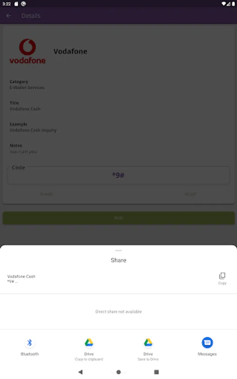Open recent apps with square button
237x379 pixels.
tap(156, 372)
